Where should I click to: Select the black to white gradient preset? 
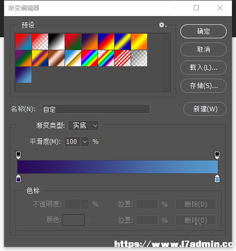click(56, 41)
